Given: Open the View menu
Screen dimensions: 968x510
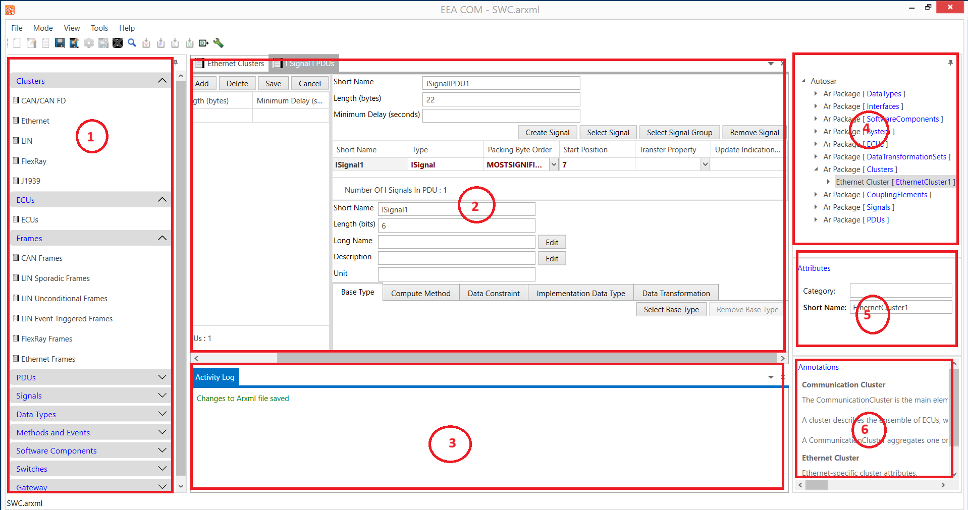Looking at the screenshot, I should [72, 28].
